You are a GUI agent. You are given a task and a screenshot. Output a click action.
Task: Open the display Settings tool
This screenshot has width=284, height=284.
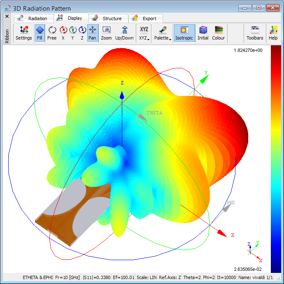click(x=24, y=33)
